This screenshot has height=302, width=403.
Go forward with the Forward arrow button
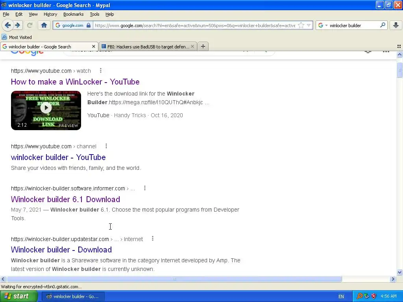coord(17,25)
